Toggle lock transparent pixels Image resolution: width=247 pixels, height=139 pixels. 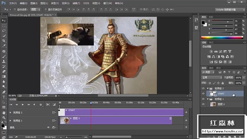210,83
